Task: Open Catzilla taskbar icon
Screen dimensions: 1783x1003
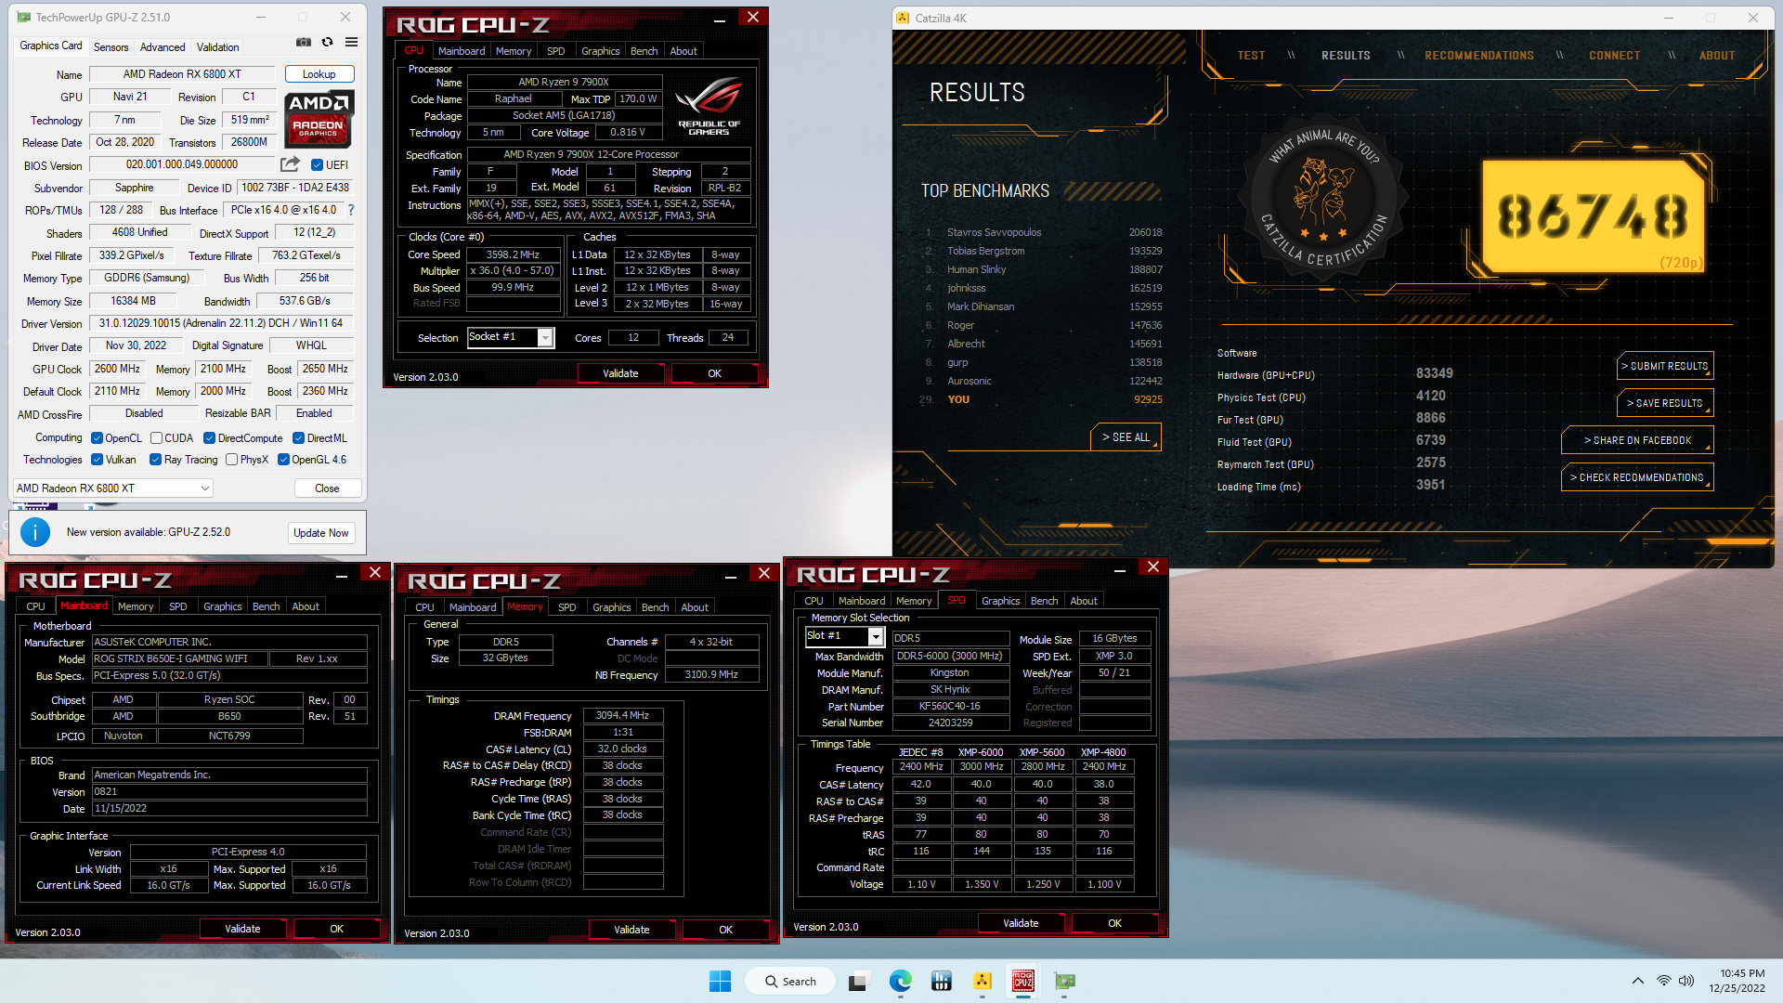Action: click(983, 981)
